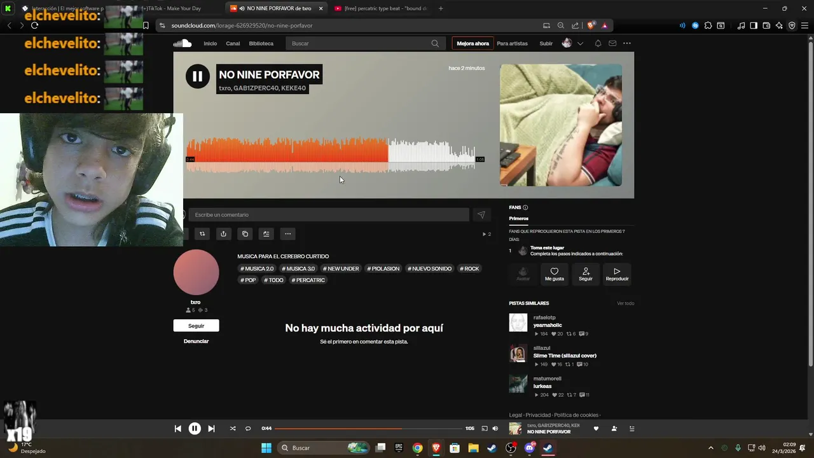Repost the track using the repost icon
814x458 pixels.
(202, 234)
